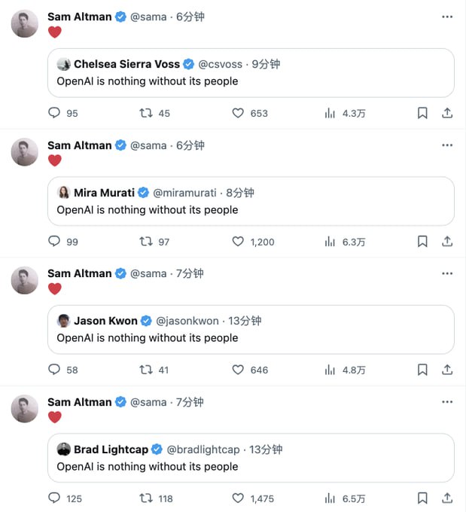Retweet the post quoting Mira Murati

147,242
